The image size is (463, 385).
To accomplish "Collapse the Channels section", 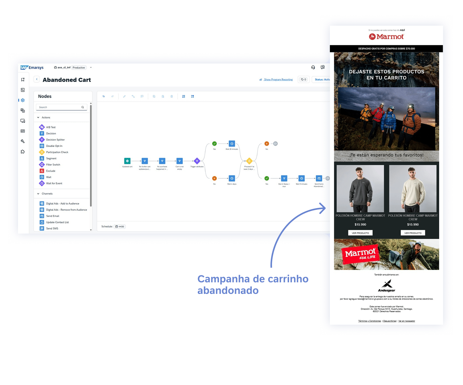I will tap(38, 194).
